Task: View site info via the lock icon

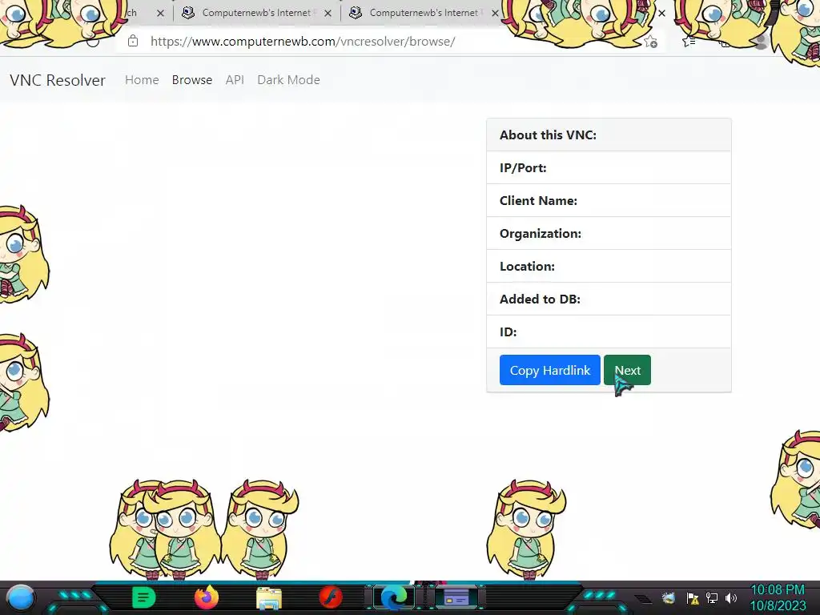Action: [x=133, y=41]
